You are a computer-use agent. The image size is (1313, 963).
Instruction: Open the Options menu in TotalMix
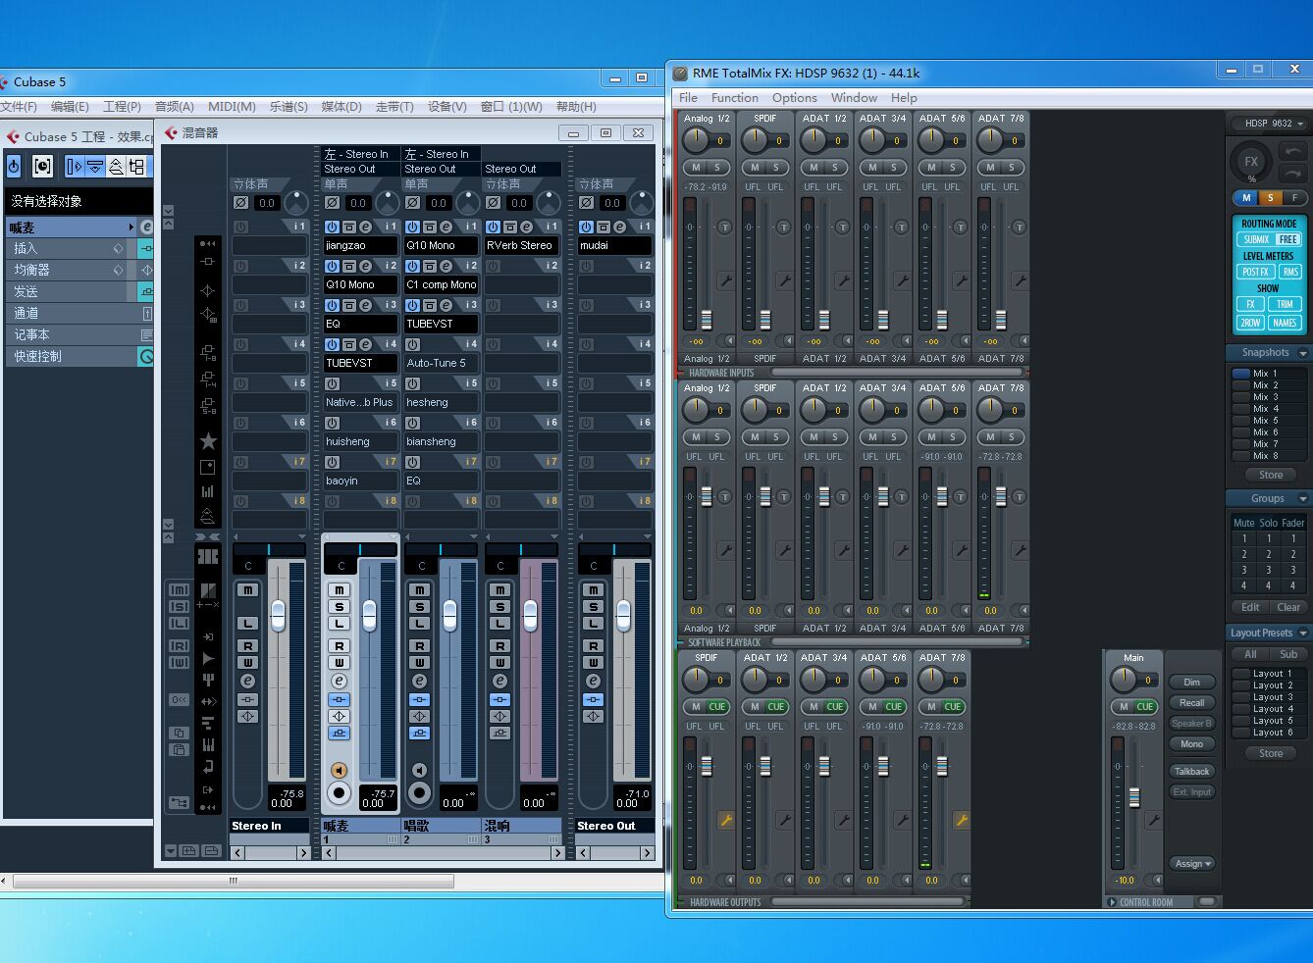pos(794,98)
